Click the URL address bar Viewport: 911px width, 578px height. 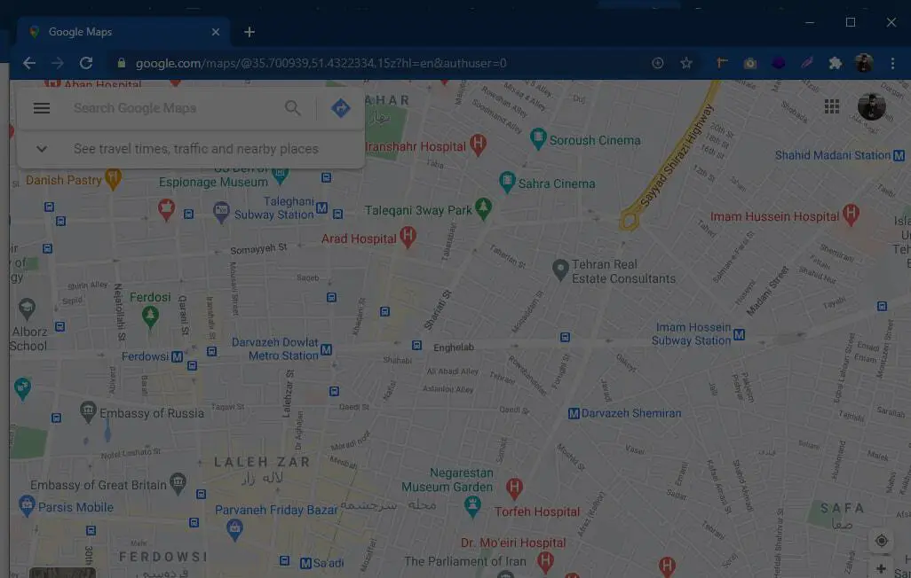(384, 63)
